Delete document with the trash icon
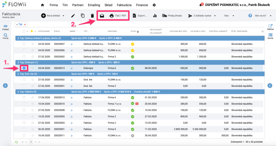Viewport: 276px width, 146px height. 92,16
